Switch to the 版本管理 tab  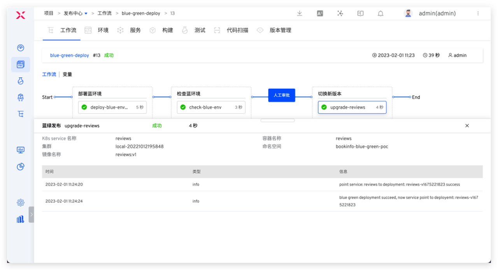pyautogui.click(x=280, y=30)
